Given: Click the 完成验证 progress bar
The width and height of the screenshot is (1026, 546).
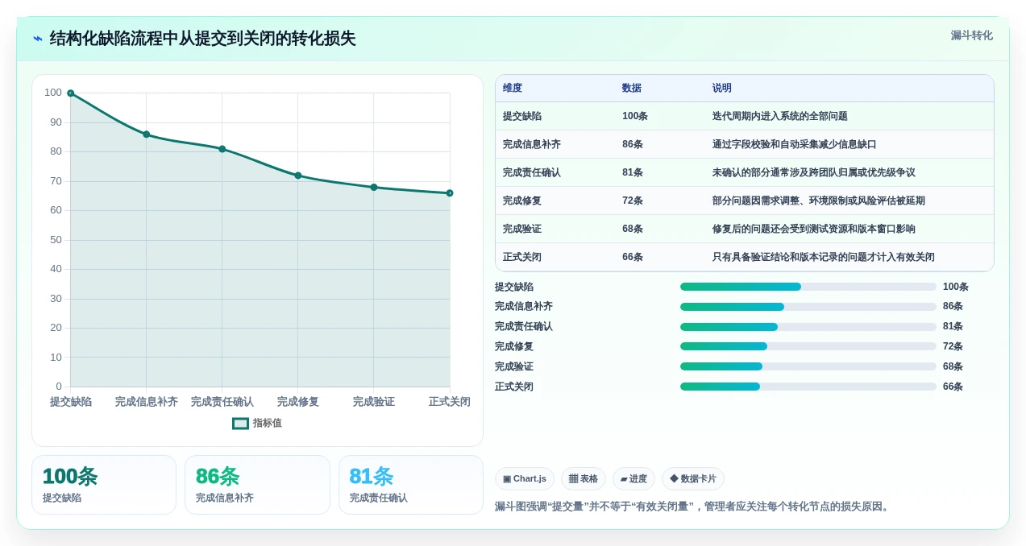Looking at the screenshot, I should tap(808, 366).
